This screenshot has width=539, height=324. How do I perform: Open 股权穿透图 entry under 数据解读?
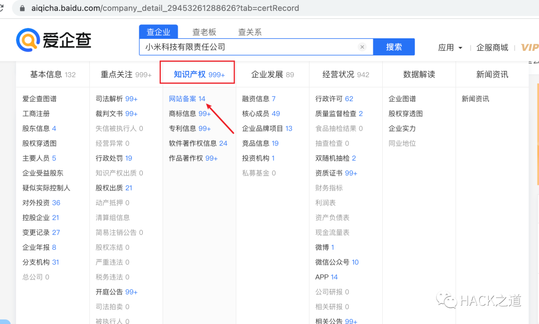point(406,114)
